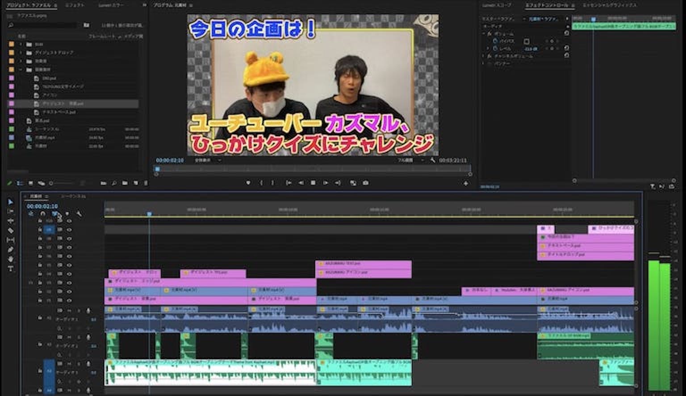This screenshot has width=686, height=396.
Task: Add marker from timeline header
Action: coord(67,214)
